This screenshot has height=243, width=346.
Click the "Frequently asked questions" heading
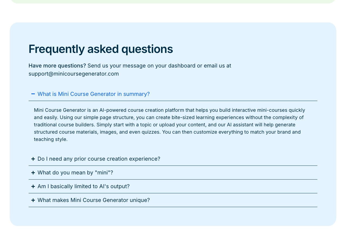pos(101,49)
